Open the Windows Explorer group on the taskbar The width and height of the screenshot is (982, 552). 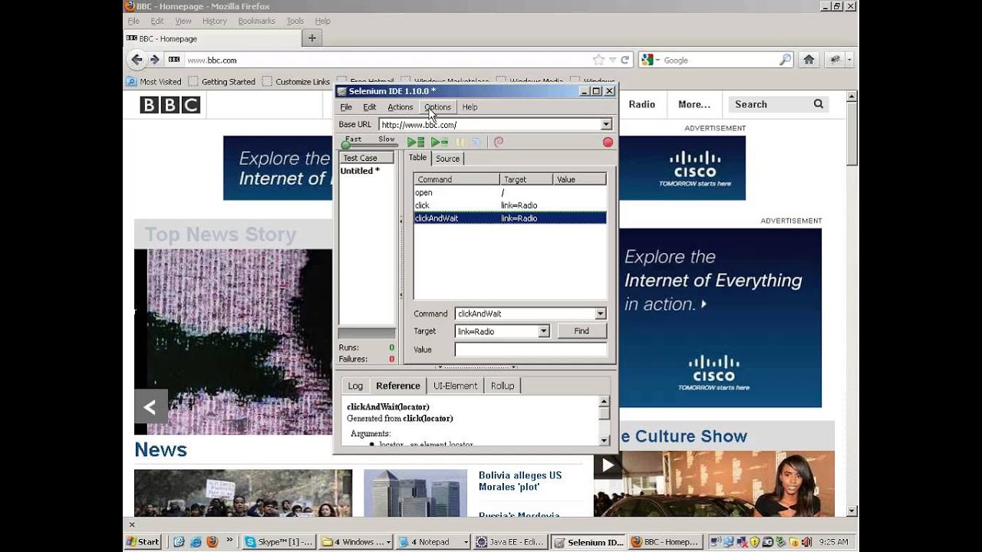point(356,541)
